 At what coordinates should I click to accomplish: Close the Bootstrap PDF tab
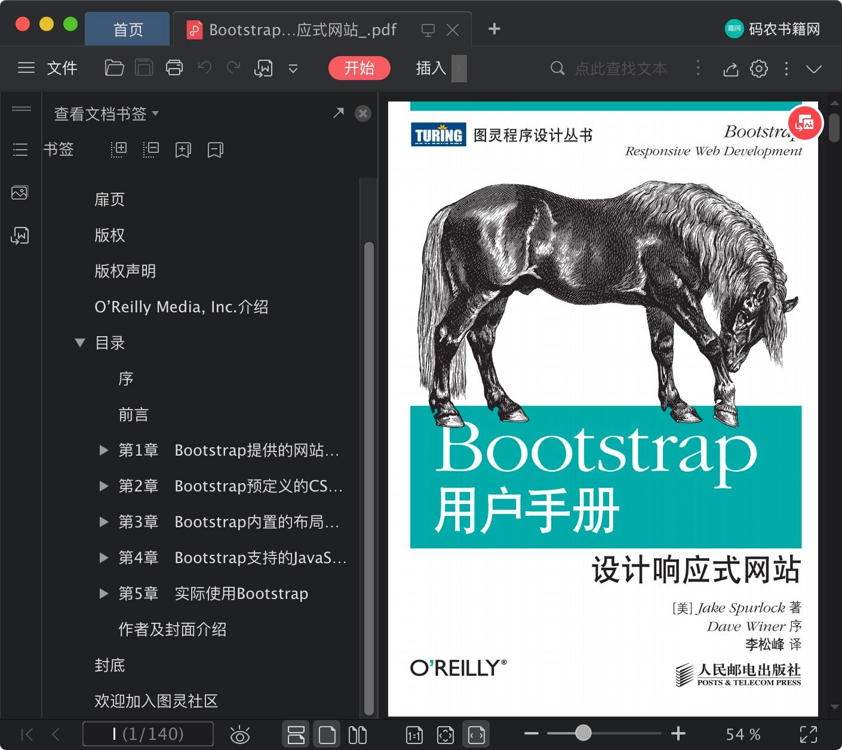(x=453, y=30)
